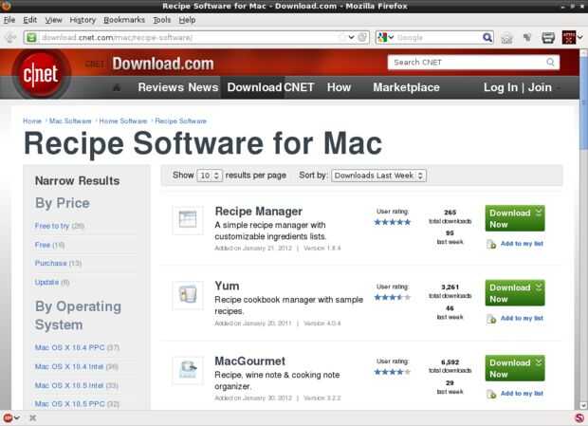The width and height of the screenshot is (588, 426).
Task: Filter by Free price link
Action: click(43, 245)
